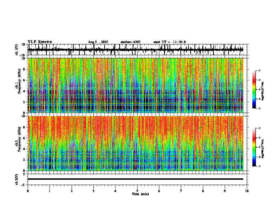Click the 'station=ANG' header label

131,42
